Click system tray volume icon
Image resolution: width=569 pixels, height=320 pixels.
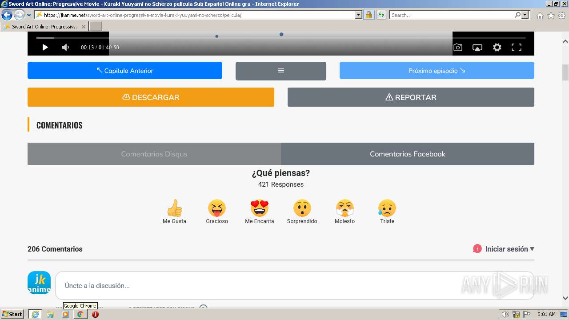coord(505,314)
